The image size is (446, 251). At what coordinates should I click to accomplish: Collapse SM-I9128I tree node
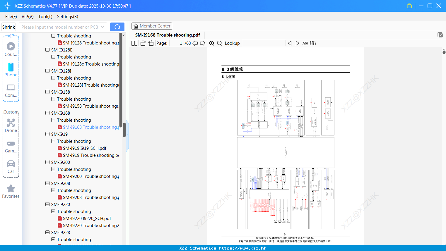pyautogui.click(x=47, y=71)
